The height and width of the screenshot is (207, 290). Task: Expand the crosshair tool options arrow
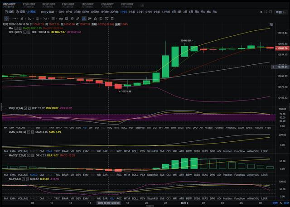10,19
